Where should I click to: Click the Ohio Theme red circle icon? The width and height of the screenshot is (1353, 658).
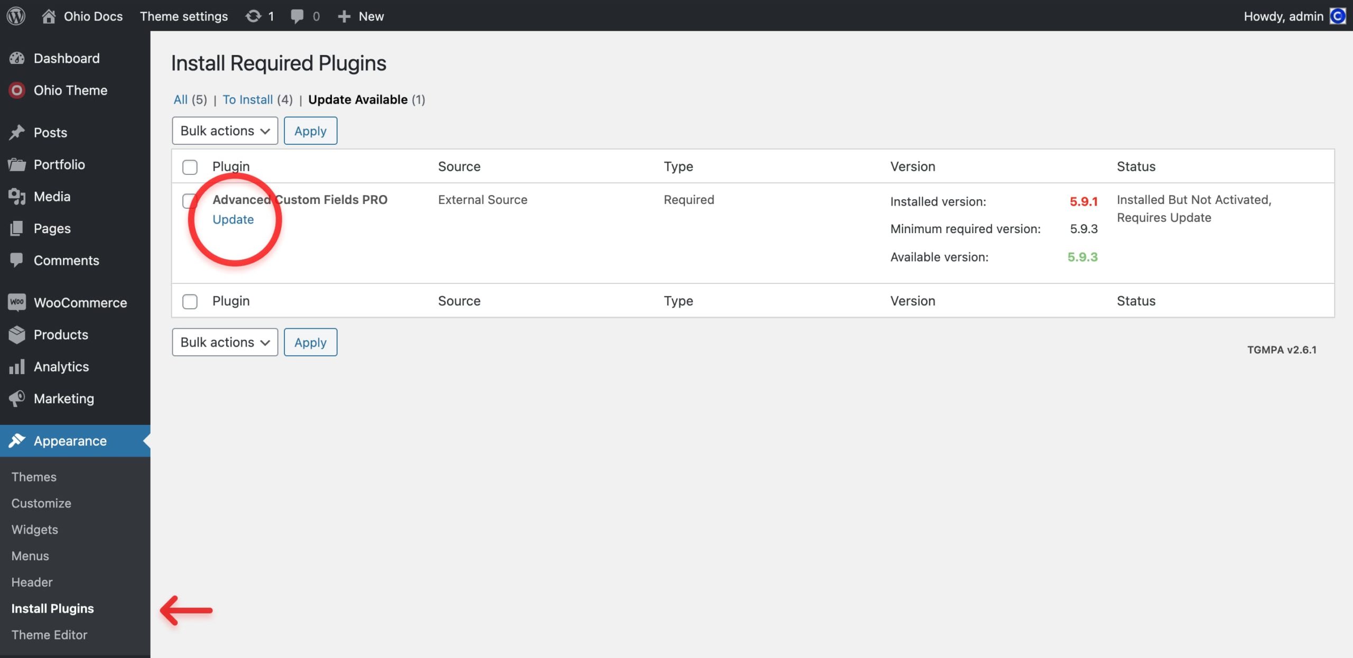[x=17, y=90]
